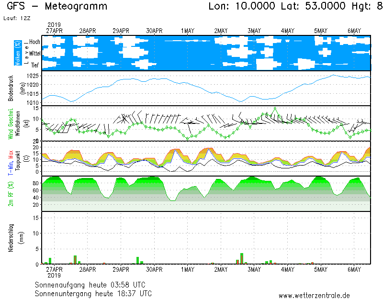This screenshot has width=383, height=299.
Task: Click the 3MAY label below the precipitation chart
Action: (254, 269)
